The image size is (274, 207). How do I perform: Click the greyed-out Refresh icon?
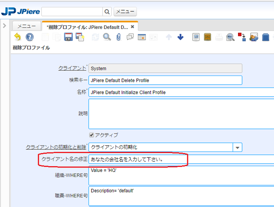(x=95, y=37)
